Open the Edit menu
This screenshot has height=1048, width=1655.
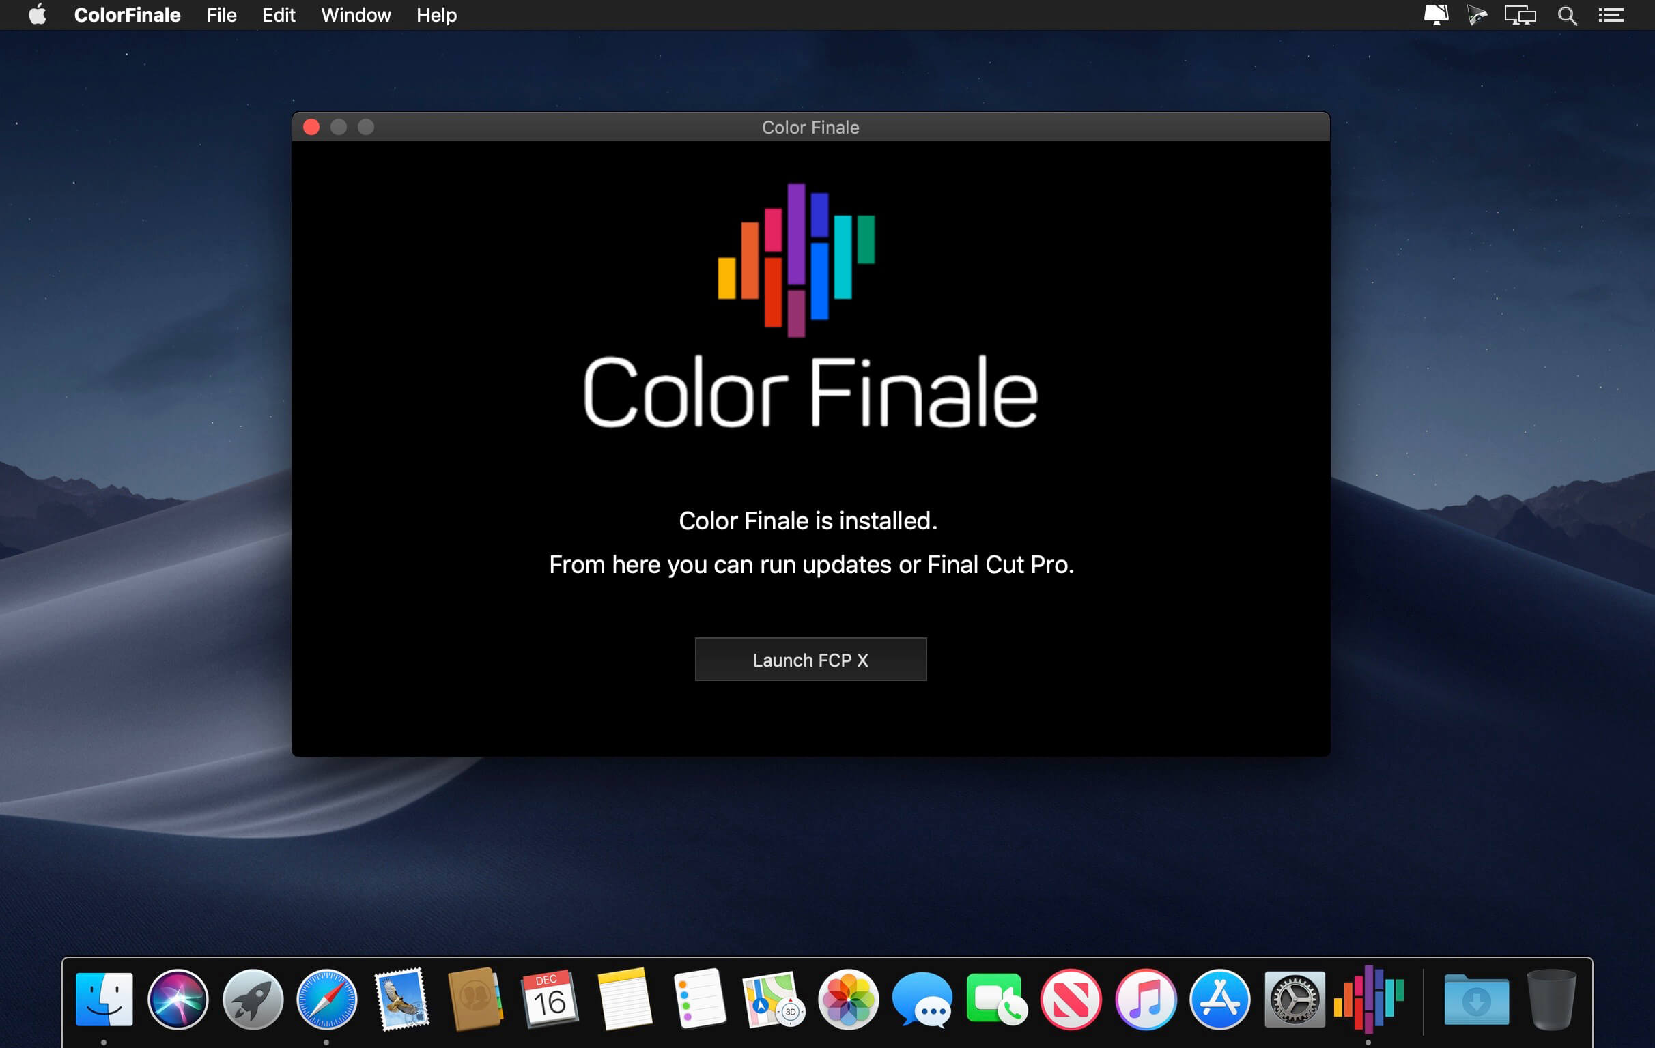(279, 15)
